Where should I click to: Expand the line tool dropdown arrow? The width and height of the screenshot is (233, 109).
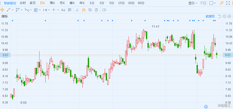[12, 10]
